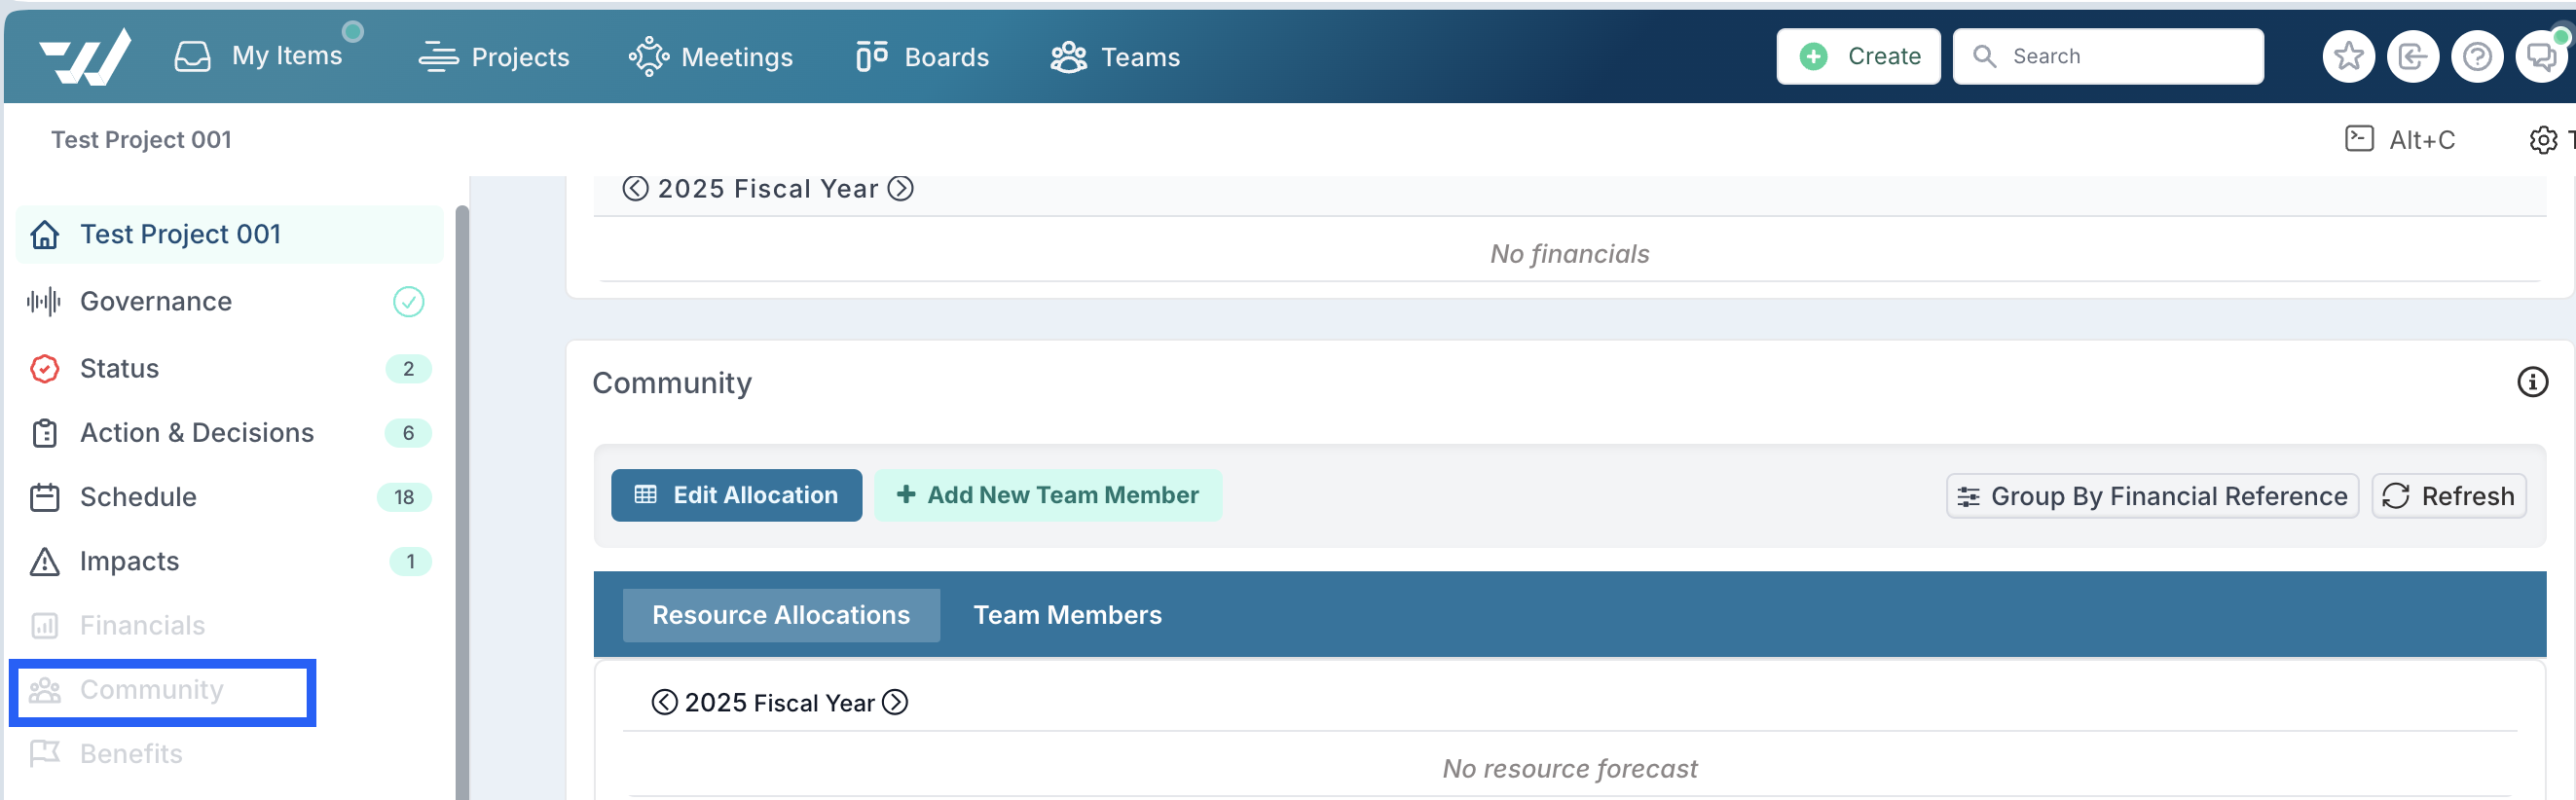Click the sidebar vertical scrollbar
This screenshot has height=800, width=2576.
[x=462, y=500]
